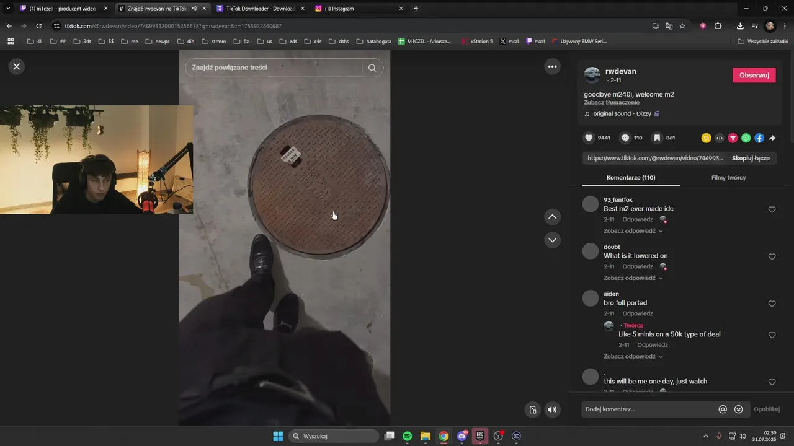Click the search magnifier in related content bar
This screenshot has width=794, height=446.
click(372, 68)
